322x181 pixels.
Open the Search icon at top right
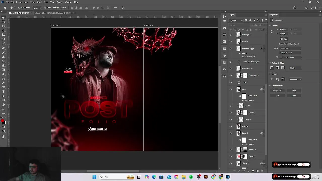[x=306, y=8]
